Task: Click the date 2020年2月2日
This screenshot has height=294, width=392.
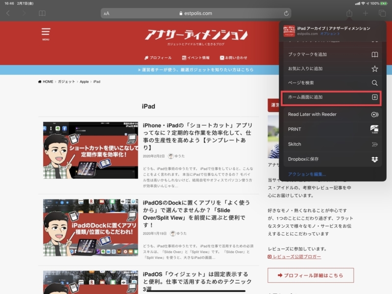Action: coord(154,156)
